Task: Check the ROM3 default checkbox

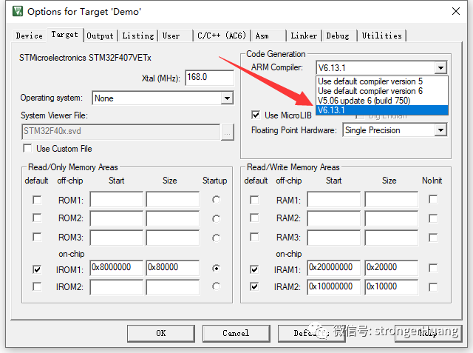Action: click(x=37, y=237)
